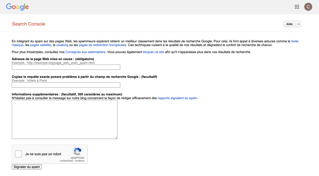Click the Google logo
Image resolution: width=319 pixels, height=176 pixels.
click(17, 7)
